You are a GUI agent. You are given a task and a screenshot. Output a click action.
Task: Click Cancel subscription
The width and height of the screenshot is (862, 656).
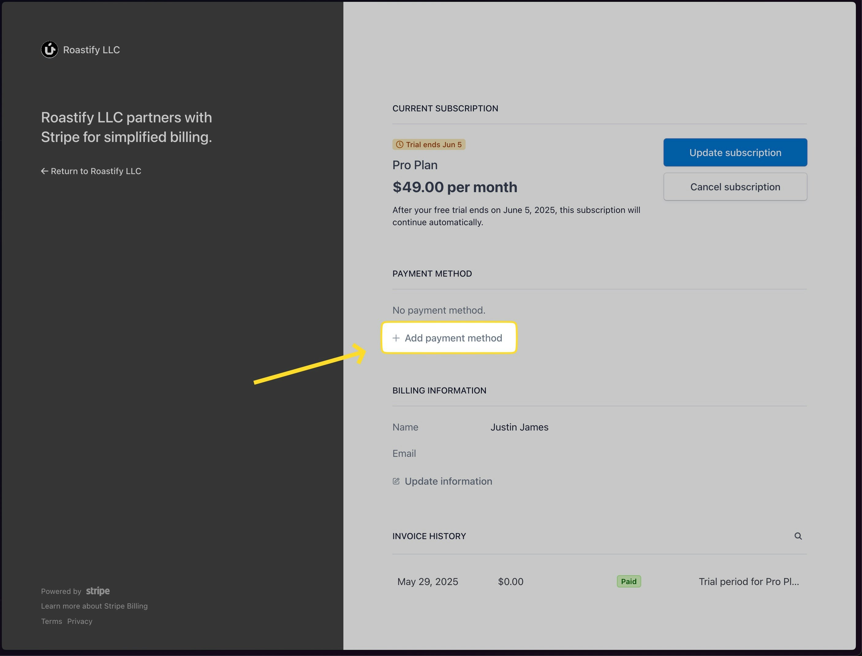click(735, 187)
